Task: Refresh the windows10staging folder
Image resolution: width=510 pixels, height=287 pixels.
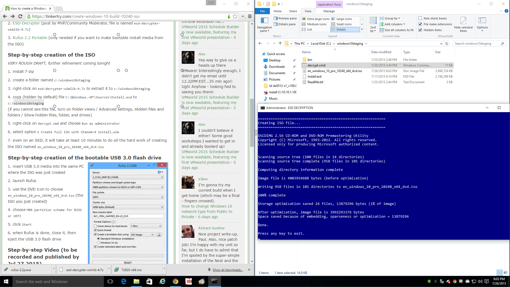Action: (447, 44)
